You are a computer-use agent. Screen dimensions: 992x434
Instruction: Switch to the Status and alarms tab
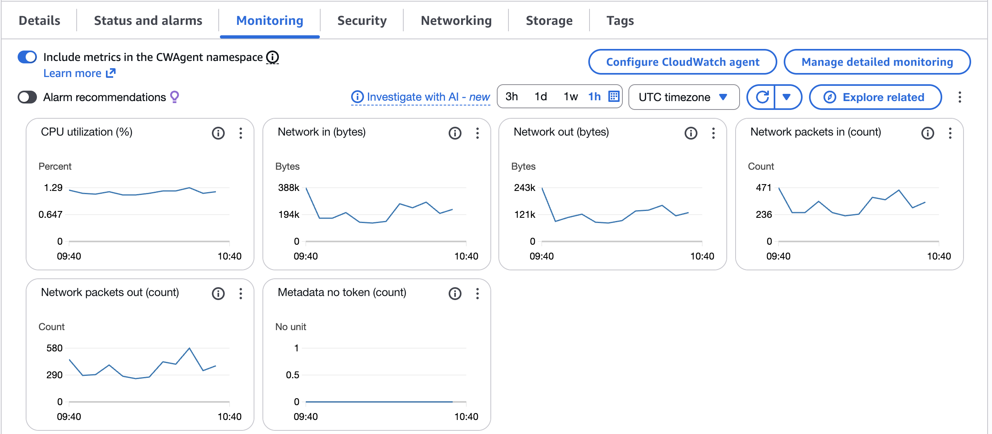(x=147, y=20)
